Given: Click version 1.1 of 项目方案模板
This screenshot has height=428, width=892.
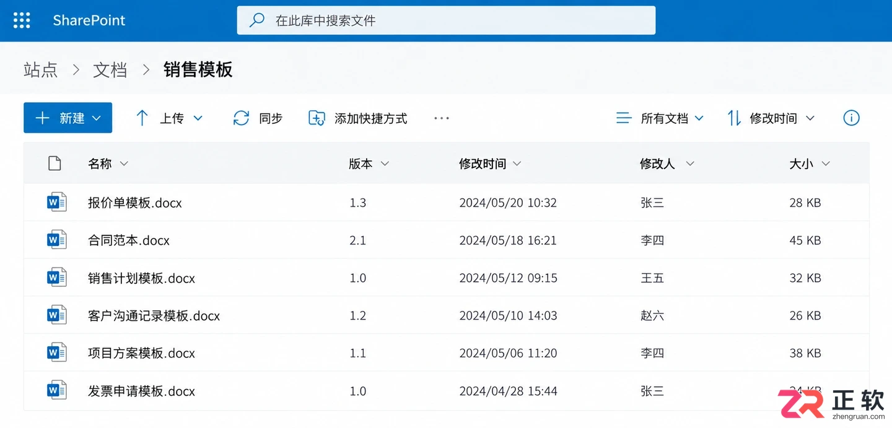Looking at the screenshot, I should (x=358, y=354).
